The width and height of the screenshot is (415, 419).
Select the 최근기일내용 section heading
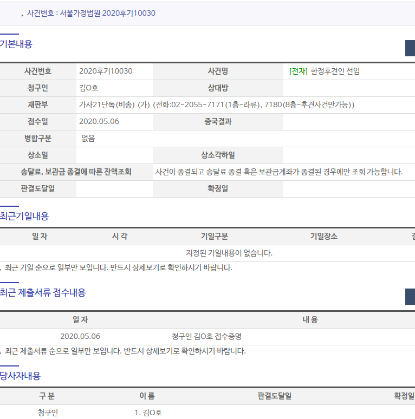24,216
